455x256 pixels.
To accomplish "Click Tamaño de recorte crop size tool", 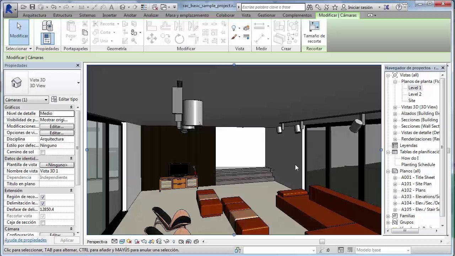I will tap(314, 33).
